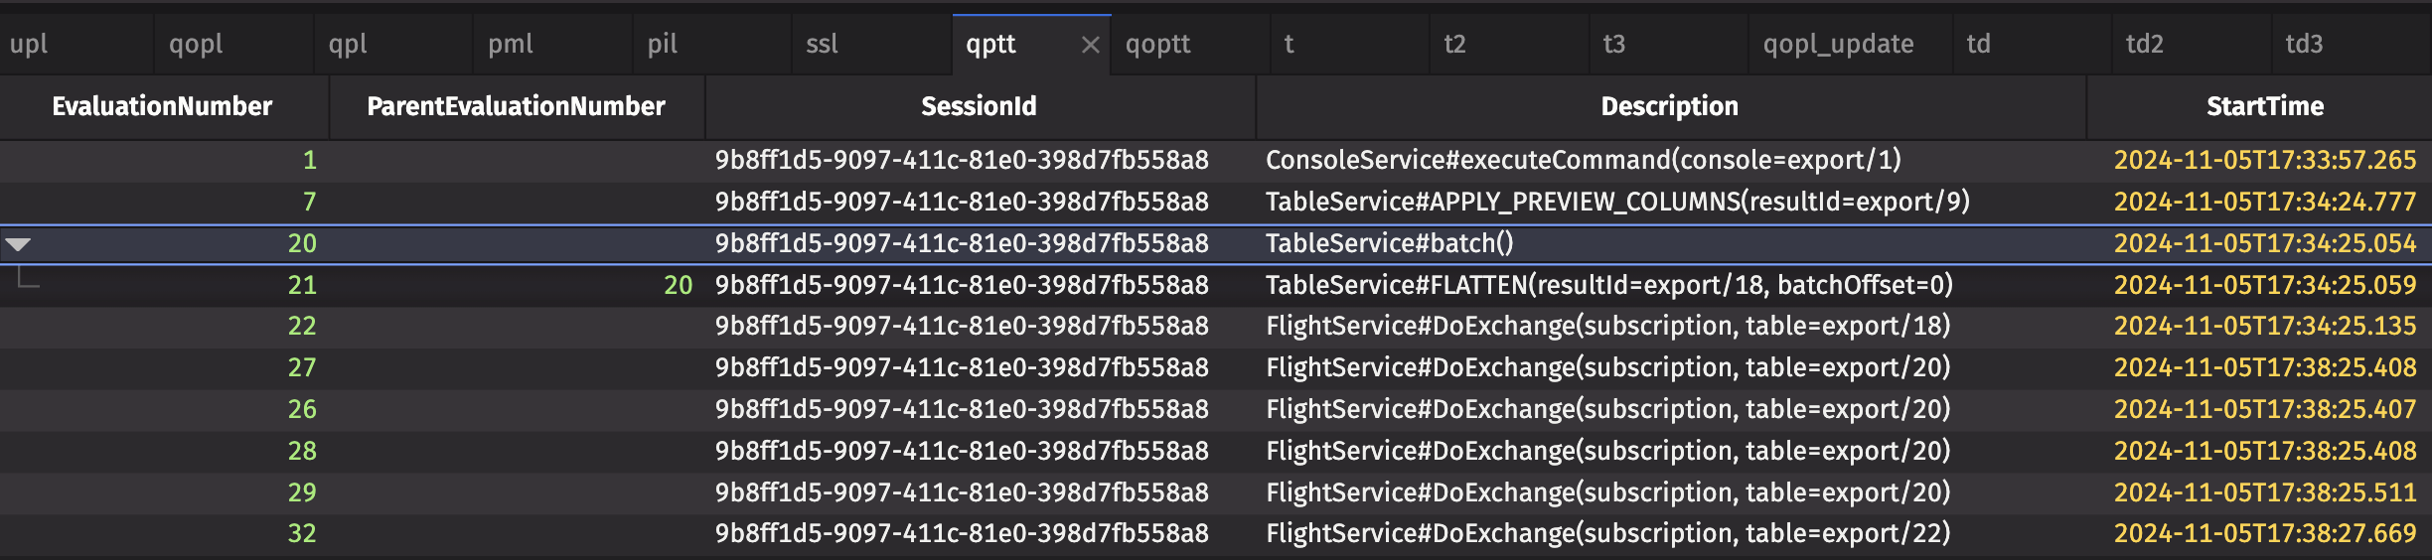
Task: Open the qopl_update tab
Action: 1838,45
